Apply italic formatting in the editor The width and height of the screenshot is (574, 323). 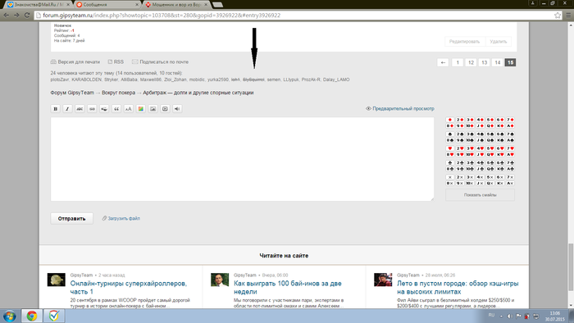(67, 109)
